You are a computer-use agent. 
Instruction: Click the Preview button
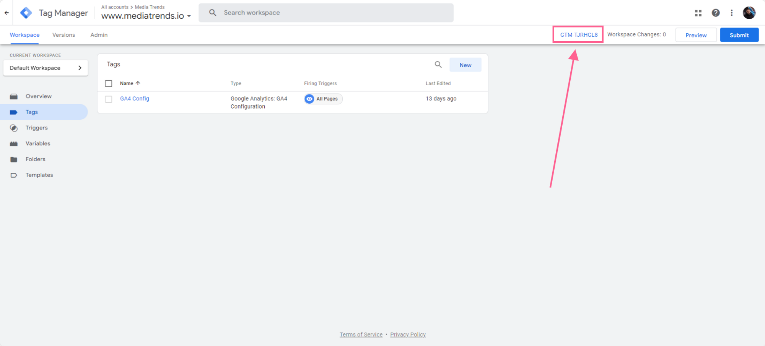(696, 35)
